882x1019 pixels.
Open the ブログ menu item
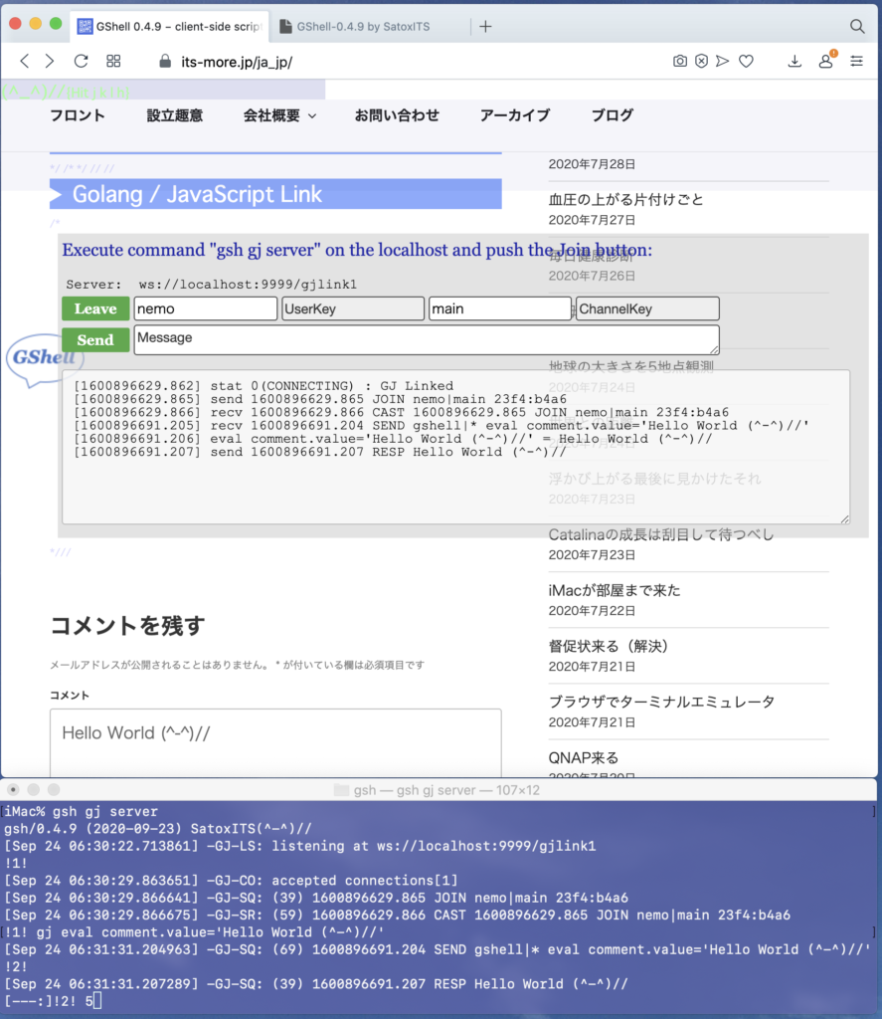coord(612,115)
